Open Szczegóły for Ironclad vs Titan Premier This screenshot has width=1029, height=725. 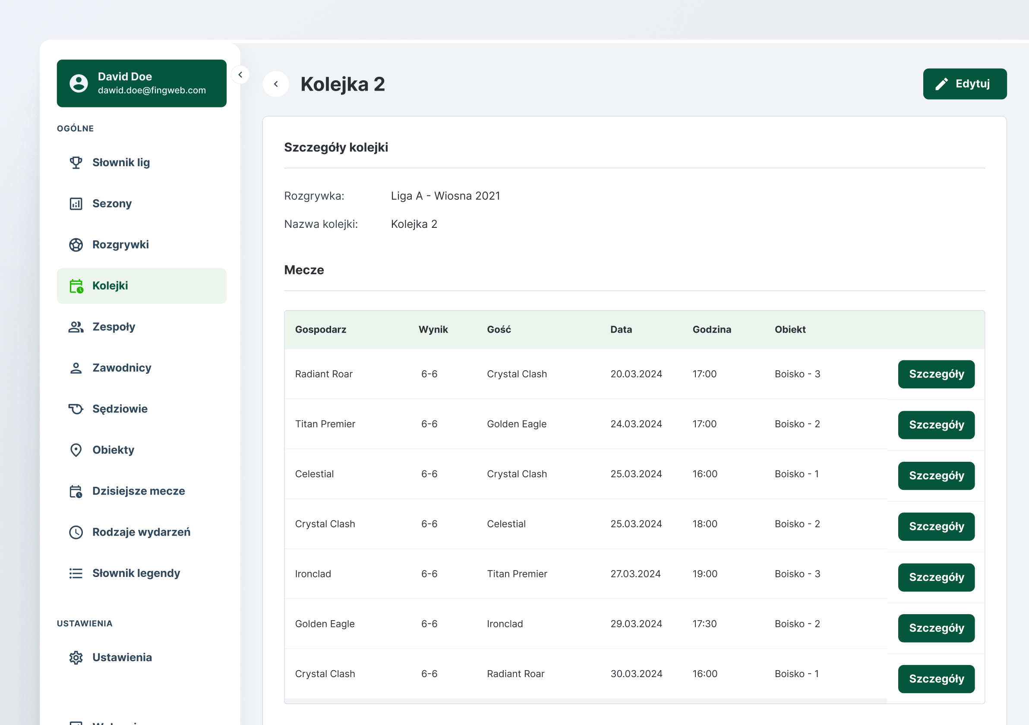pyautogui.click(x=936, y=577)
